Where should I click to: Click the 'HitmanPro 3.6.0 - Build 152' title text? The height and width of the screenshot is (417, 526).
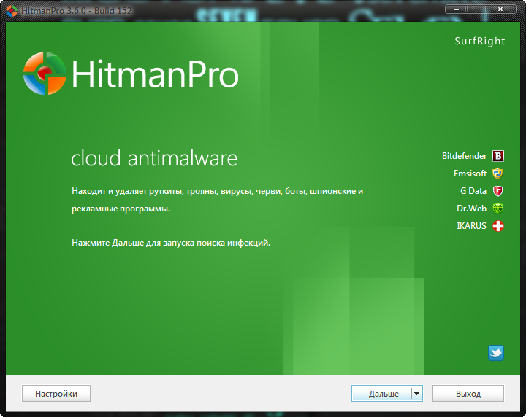click(x=76, y=11)
